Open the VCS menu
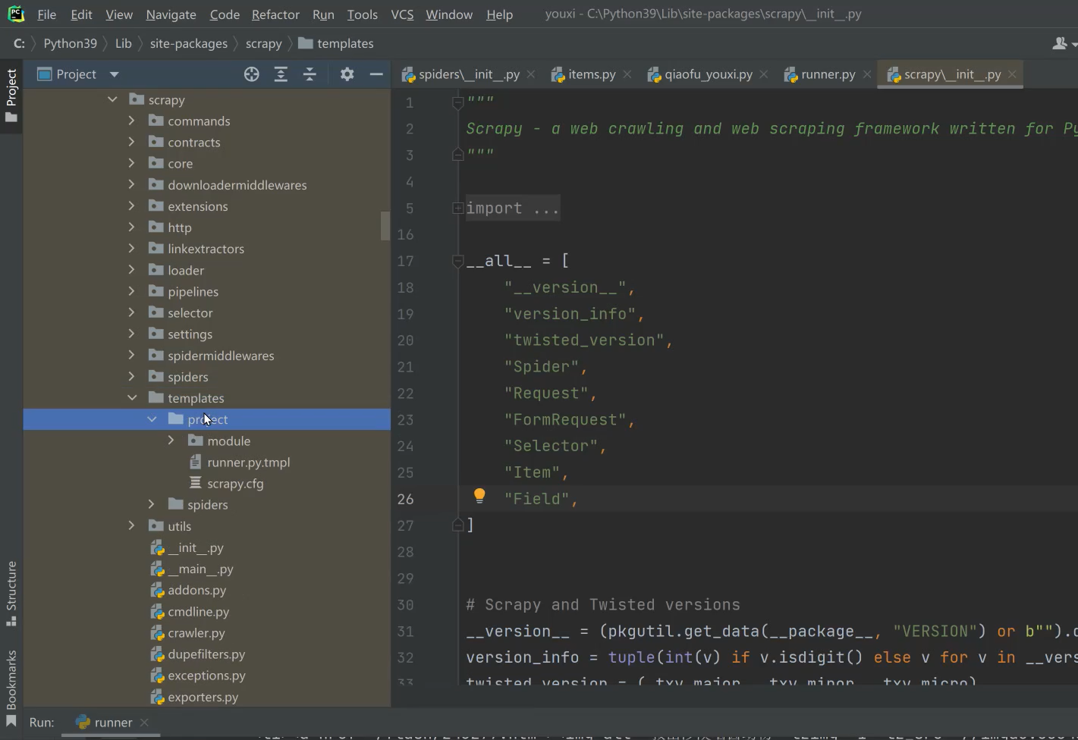The image size is (1078, 740). click(402, 14)
